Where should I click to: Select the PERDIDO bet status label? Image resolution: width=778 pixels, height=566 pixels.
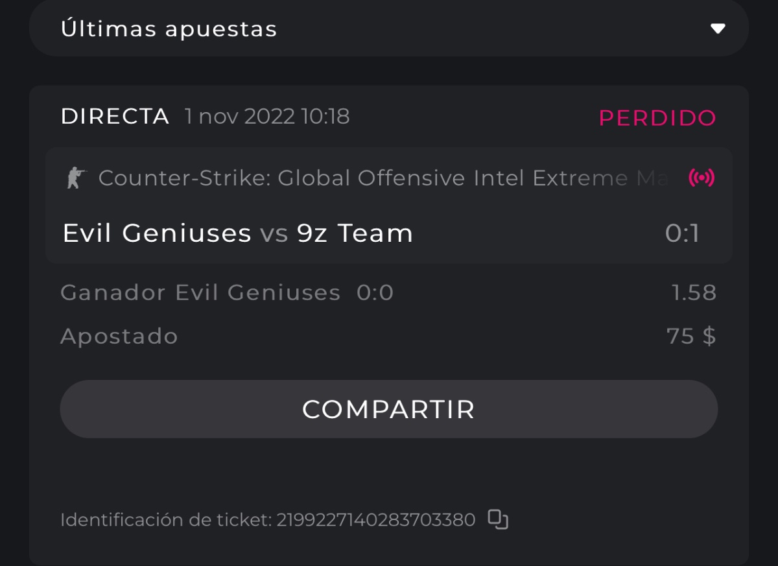coord(657,118)
